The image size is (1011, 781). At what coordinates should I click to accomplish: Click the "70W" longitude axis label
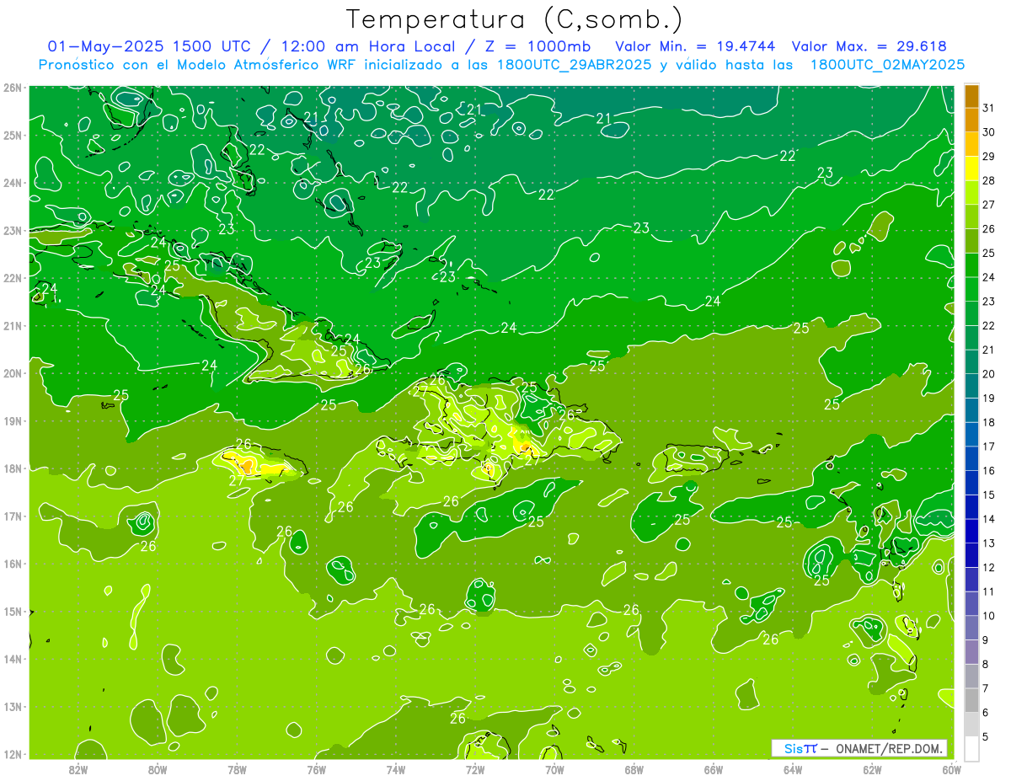(554, 769)
